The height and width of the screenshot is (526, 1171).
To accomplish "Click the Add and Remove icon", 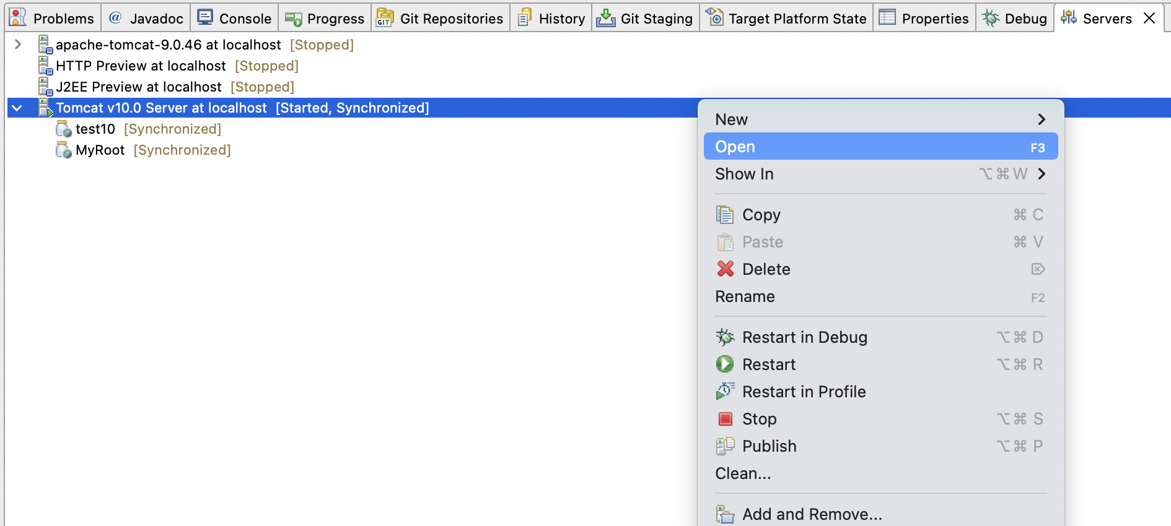I will pos(725,514).
